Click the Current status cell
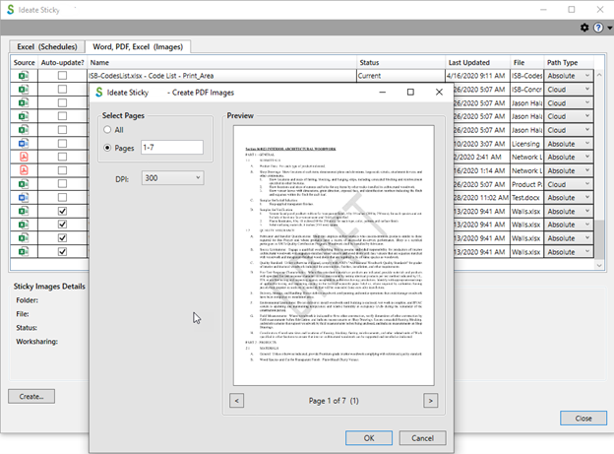This screenshot has height=454, width=614. 401,76
